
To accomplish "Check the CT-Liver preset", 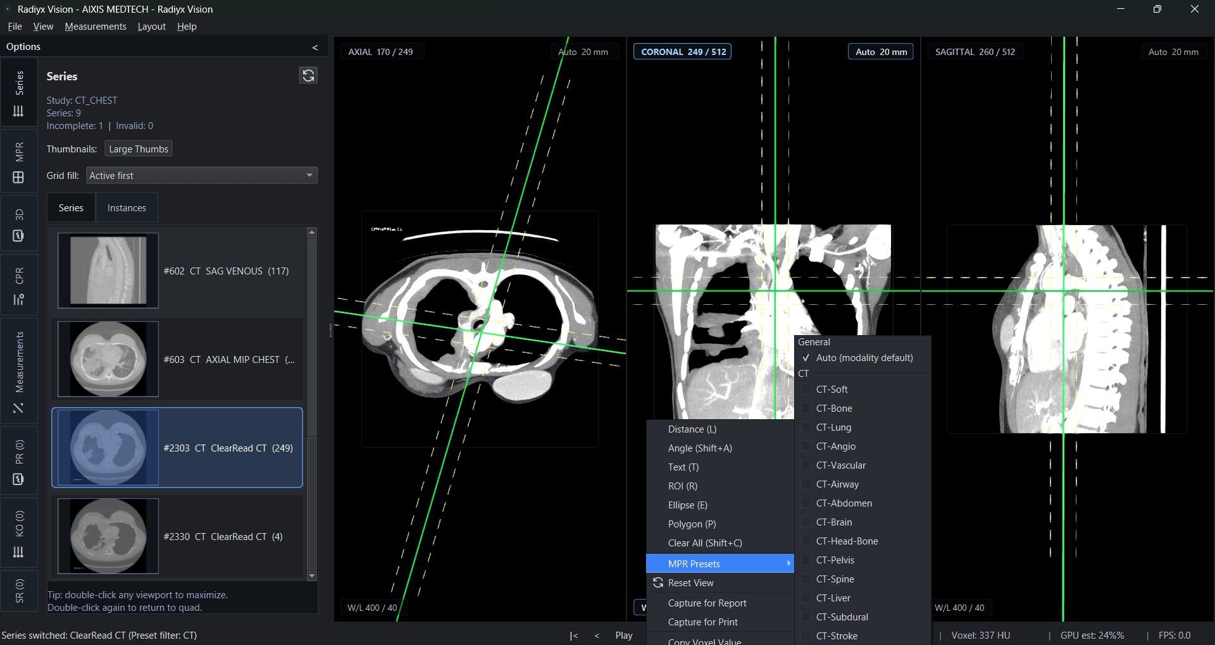I will pos(806,598).
